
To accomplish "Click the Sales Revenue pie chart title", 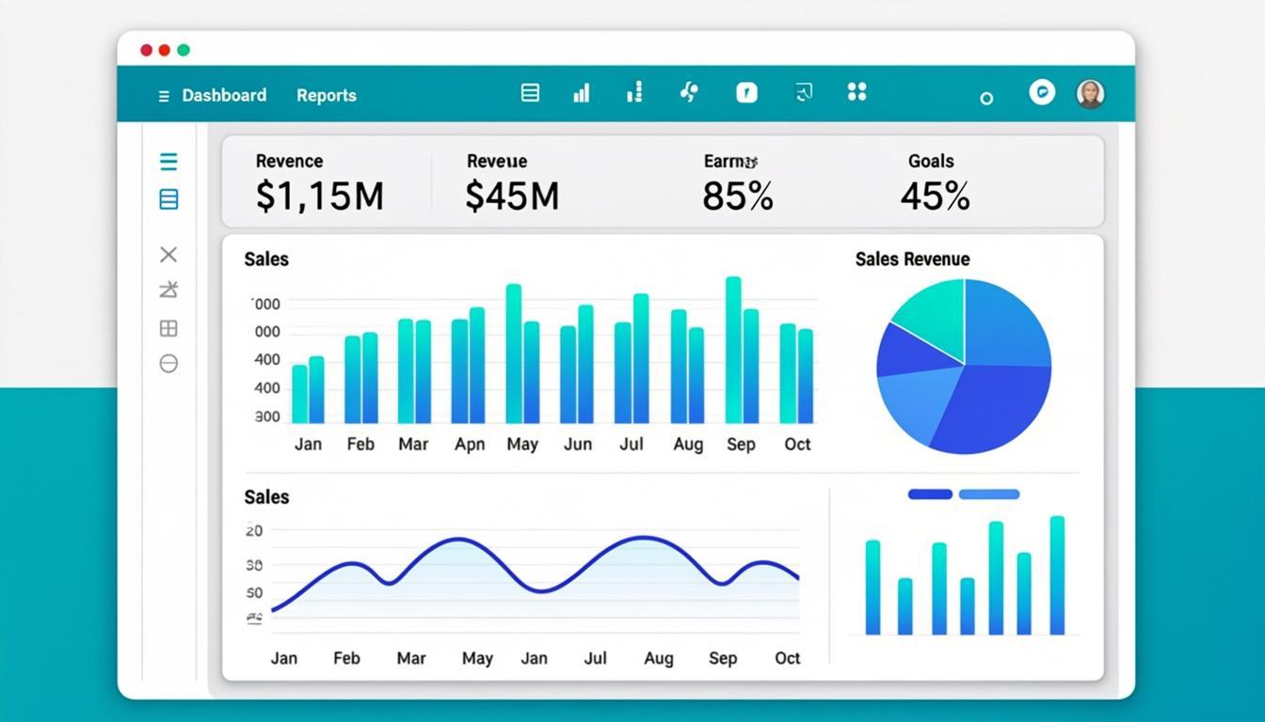I will point(912,259).
